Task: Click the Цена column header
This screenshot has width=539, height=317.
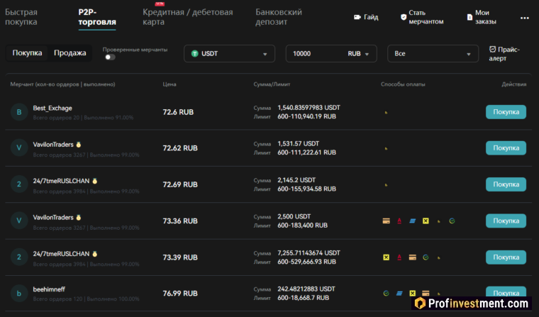Action: [170, 84]
